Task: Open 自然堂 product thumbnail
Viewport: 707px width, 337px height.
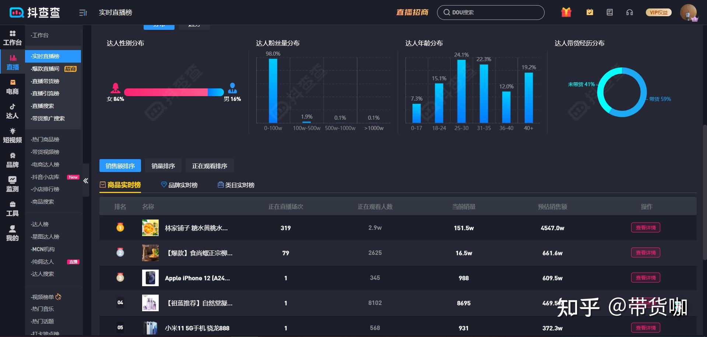Action: [x=150, y=303]
